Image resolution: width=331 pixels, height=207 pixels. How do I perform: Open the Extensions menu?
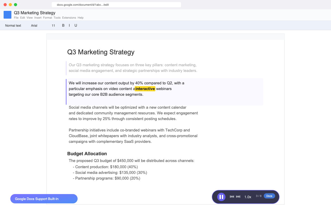69,18
